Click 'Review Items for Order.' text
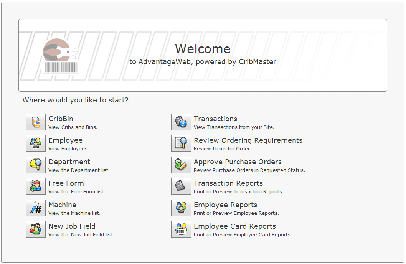This screenshot has height=264, width=406. 223,148
